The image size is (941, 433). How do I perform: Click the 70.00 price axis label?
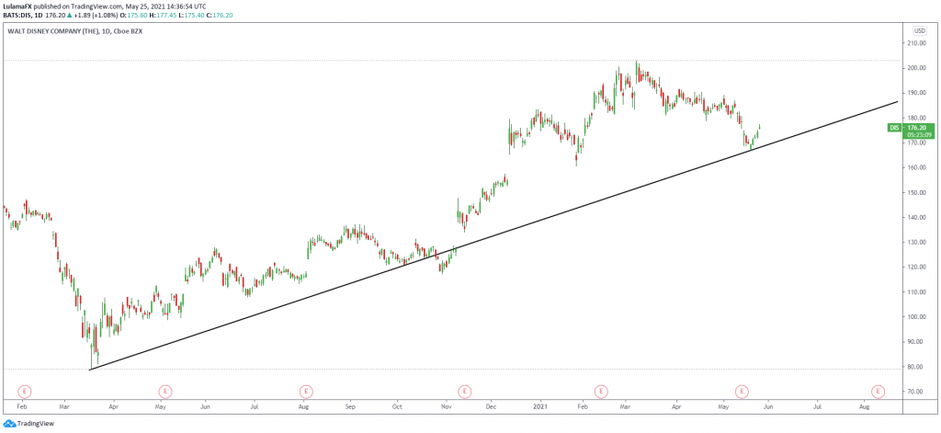[916, 392]
